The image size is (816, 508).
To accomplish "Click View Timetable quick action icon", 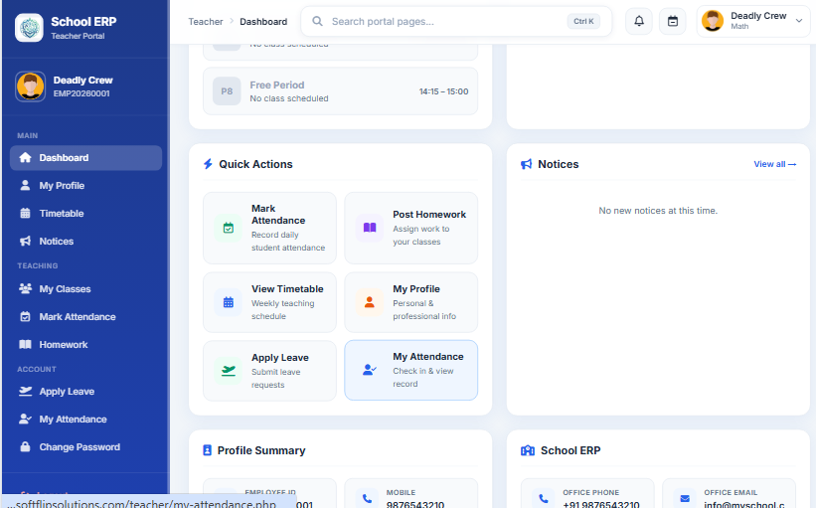I will pyautogui.click(x=229, y=302).
